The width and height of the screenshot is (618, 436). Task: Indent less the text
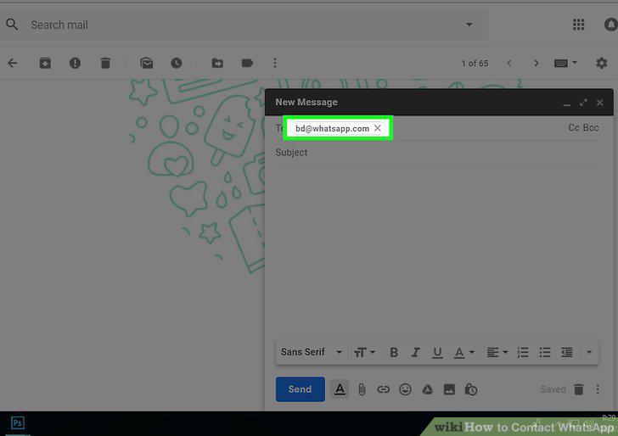pos(567,352)
